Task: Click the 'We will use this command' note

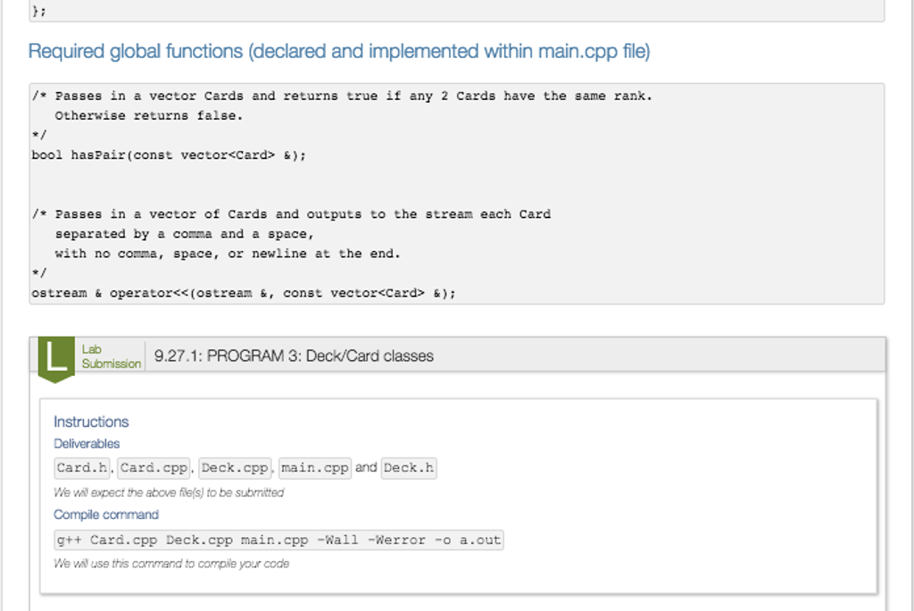Action: click(171, 564)
